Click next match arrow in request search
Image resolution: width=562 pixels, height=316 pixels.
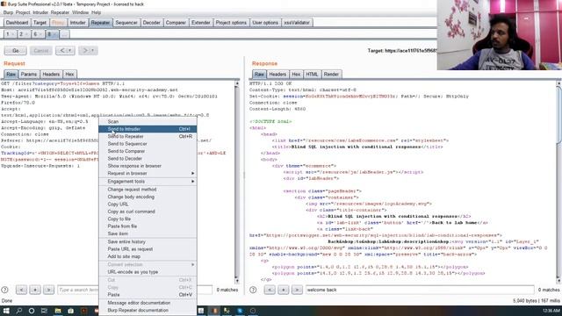pyautogui.click(x=48, y=290)
